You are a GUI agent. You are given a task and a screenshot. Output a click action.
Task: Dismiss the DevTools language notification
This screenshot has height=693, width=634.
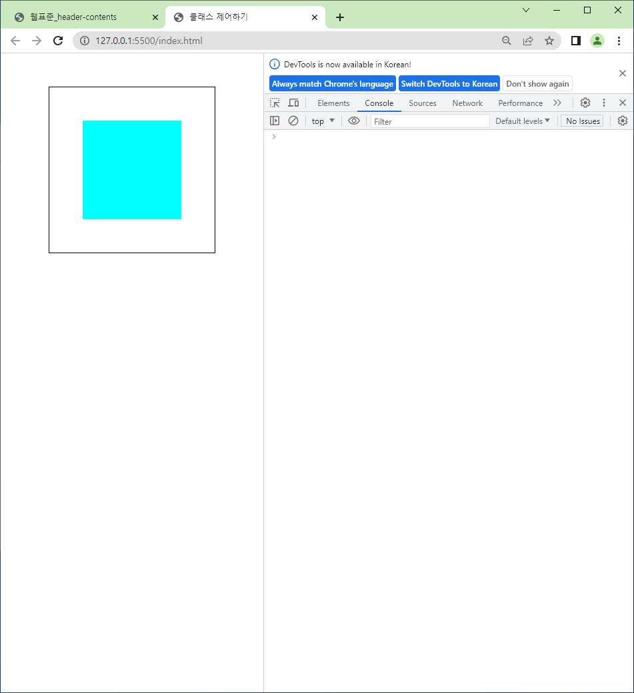(623, 73)
